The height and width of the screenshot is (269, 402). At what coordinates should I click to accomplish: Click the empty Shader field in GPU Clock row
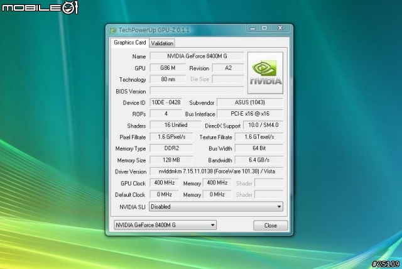pos(269,183)
